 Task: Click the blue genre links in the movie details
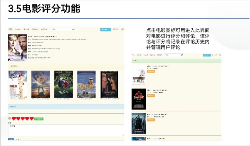40,51
